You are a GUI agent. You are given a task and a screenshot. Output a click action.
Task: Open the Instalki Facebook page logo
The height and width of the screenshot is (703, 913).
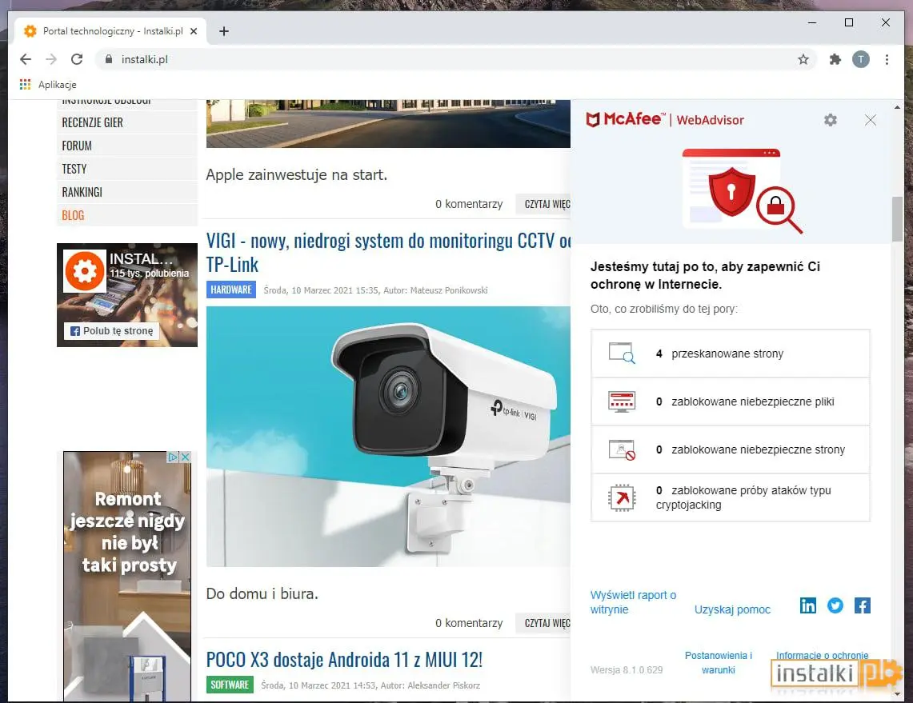pos(85,270)
